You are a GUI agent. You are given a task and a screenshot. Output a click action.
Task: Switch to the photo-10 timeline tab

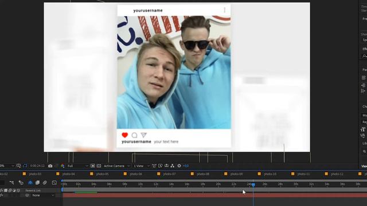click(270, 174)
